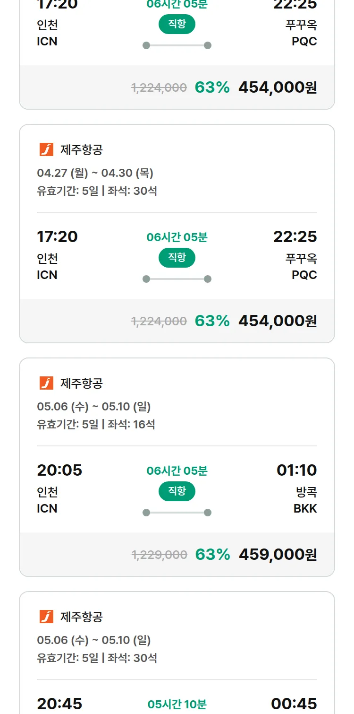Click Jeju Air logo on Bangkok flight card
This screenshot has height=714, width=354.
[x=46, y=383]
